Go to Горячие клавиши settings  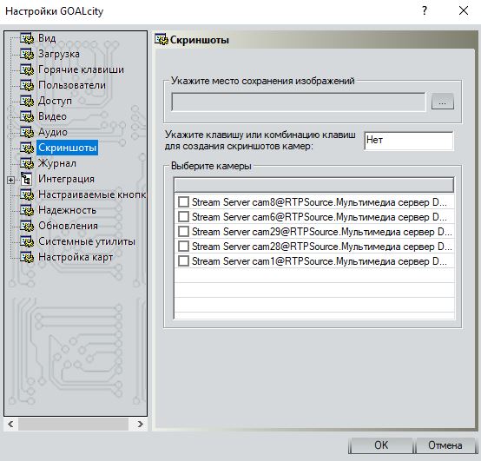(81, 69)
